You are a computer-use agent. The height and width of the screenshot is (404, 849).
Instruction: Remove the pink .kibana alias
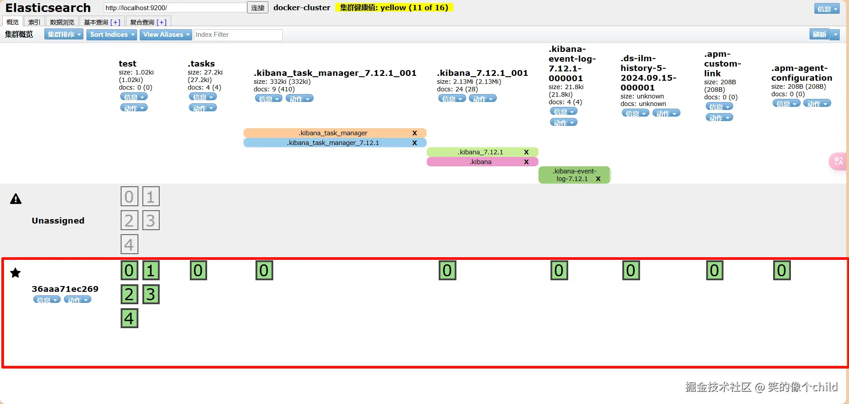(x=527, y=162)
